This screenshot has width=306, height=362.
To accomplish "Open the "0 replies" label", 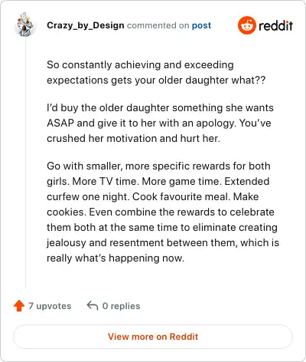I will (x=121, y=306).
